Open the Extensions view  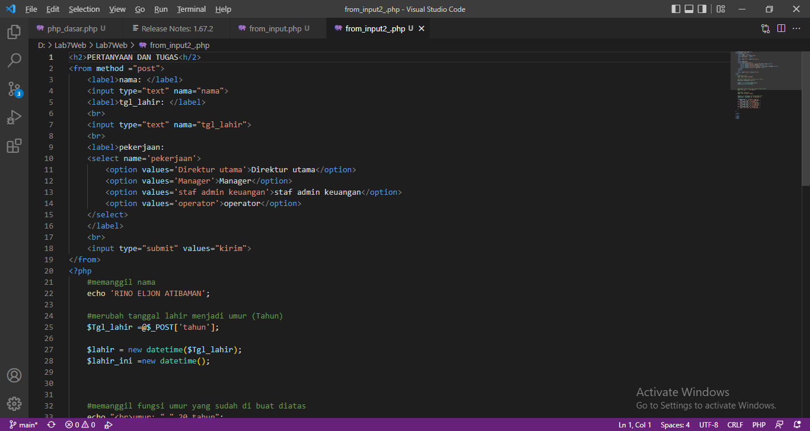click(14, 146)
